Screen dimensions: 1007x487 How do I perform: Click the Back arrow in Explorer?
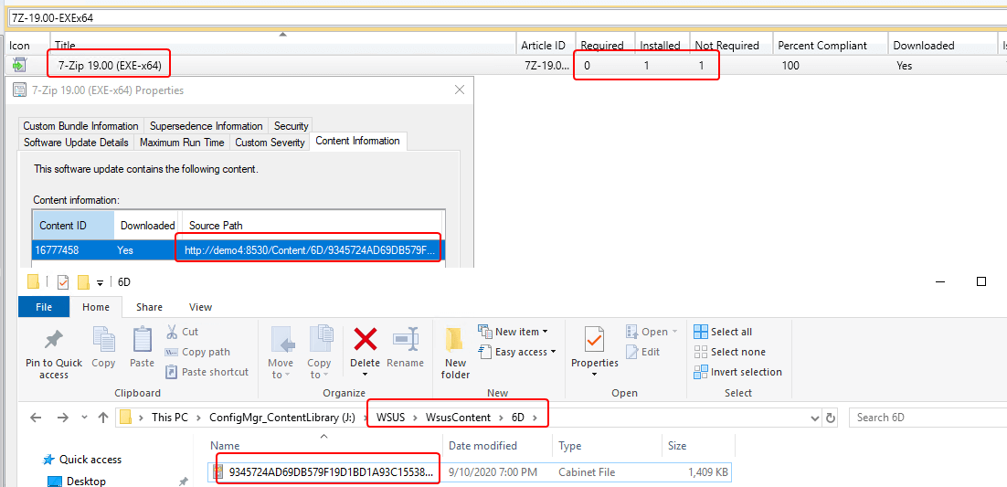[36, 418]
